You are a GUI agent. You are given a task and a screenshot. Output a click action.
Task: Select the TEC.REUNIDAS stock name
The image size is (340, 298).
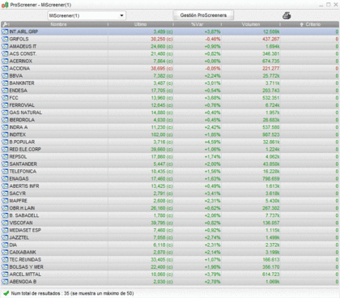point(25,260)
